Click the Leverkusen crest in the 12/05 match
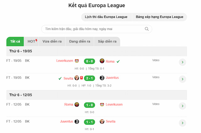The width and height of the screenshot is (201, 133). (x=102, y=105)
